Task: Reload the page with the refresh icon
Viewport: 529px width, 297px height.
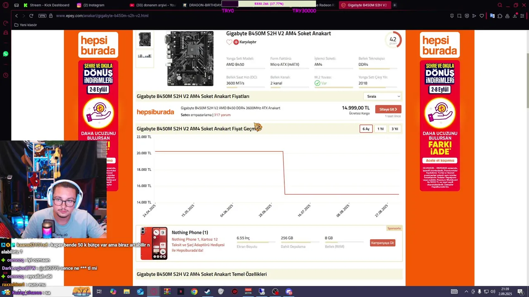Action: 31,16
